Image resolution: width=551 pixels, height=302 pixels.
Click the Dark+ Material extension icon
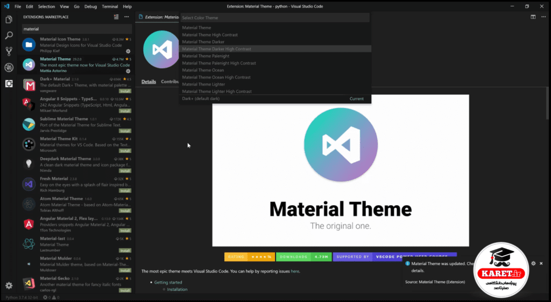click(x=29, y=85)
